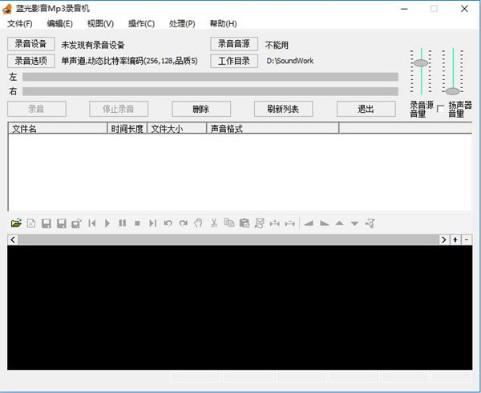Click the second of the two similar selection-marker icons
The image size is (481, 393).
point(290,223)
